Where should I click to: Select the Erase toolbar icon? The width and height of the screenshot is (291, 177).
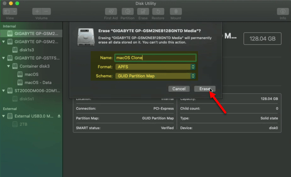pos(143,12)
